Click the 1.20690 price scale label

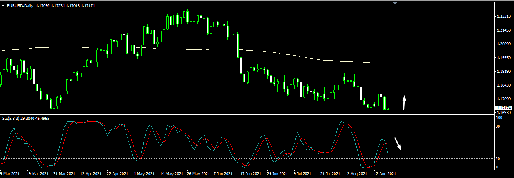503,44
